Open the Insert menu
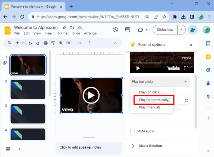Image resolution: width=214 pixels, height=157 pixels. (49, 33)
